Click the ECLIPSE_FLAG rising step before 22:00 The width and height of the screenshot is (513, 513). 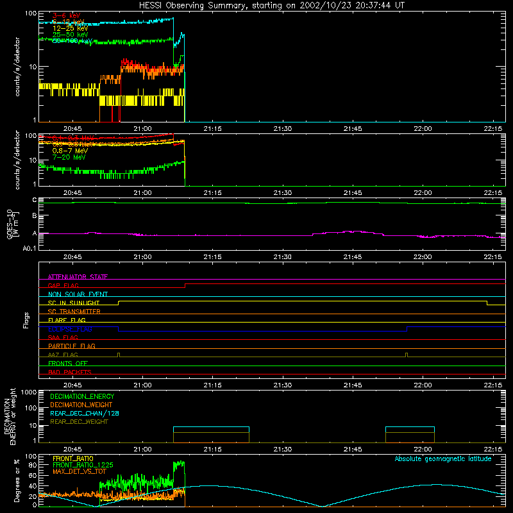[407, 329]
